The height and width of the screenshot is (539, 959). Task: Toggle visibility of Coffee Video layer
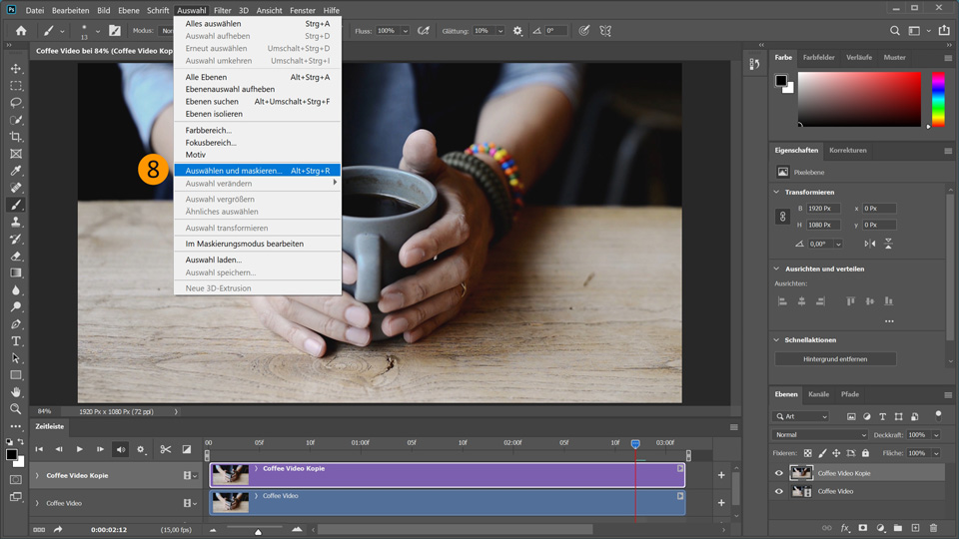(x=779, y=491)
